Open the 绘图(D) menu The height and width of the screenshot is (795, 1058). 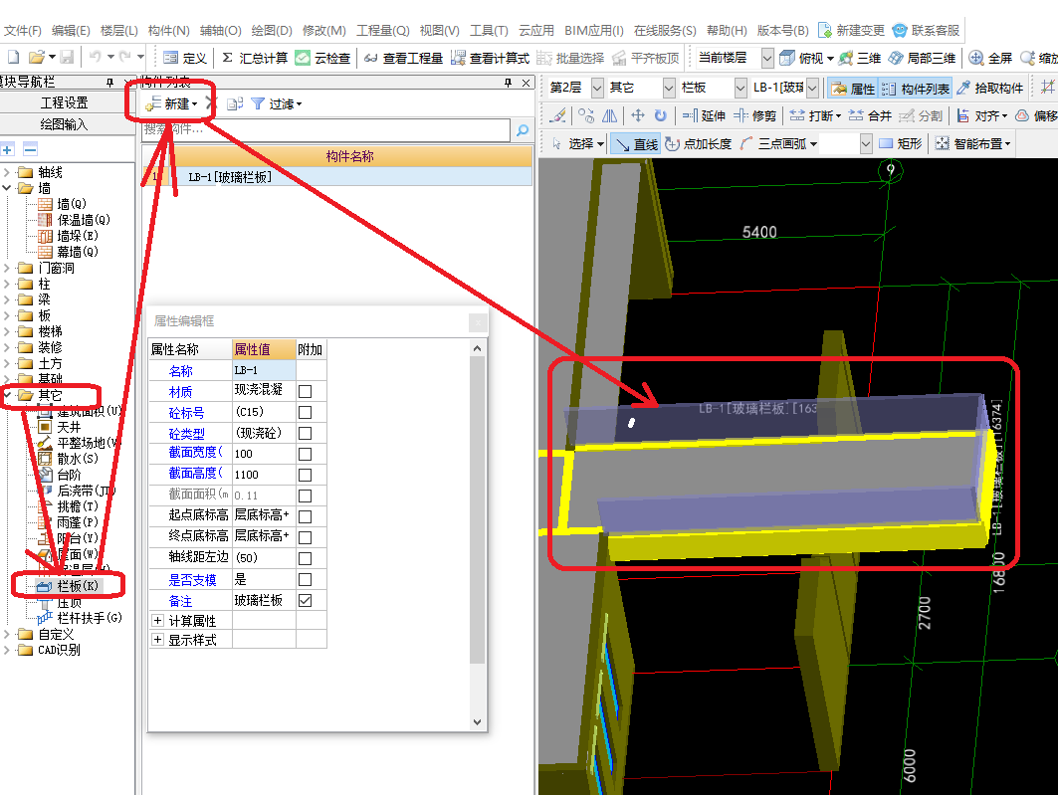[x=272, y=30]
